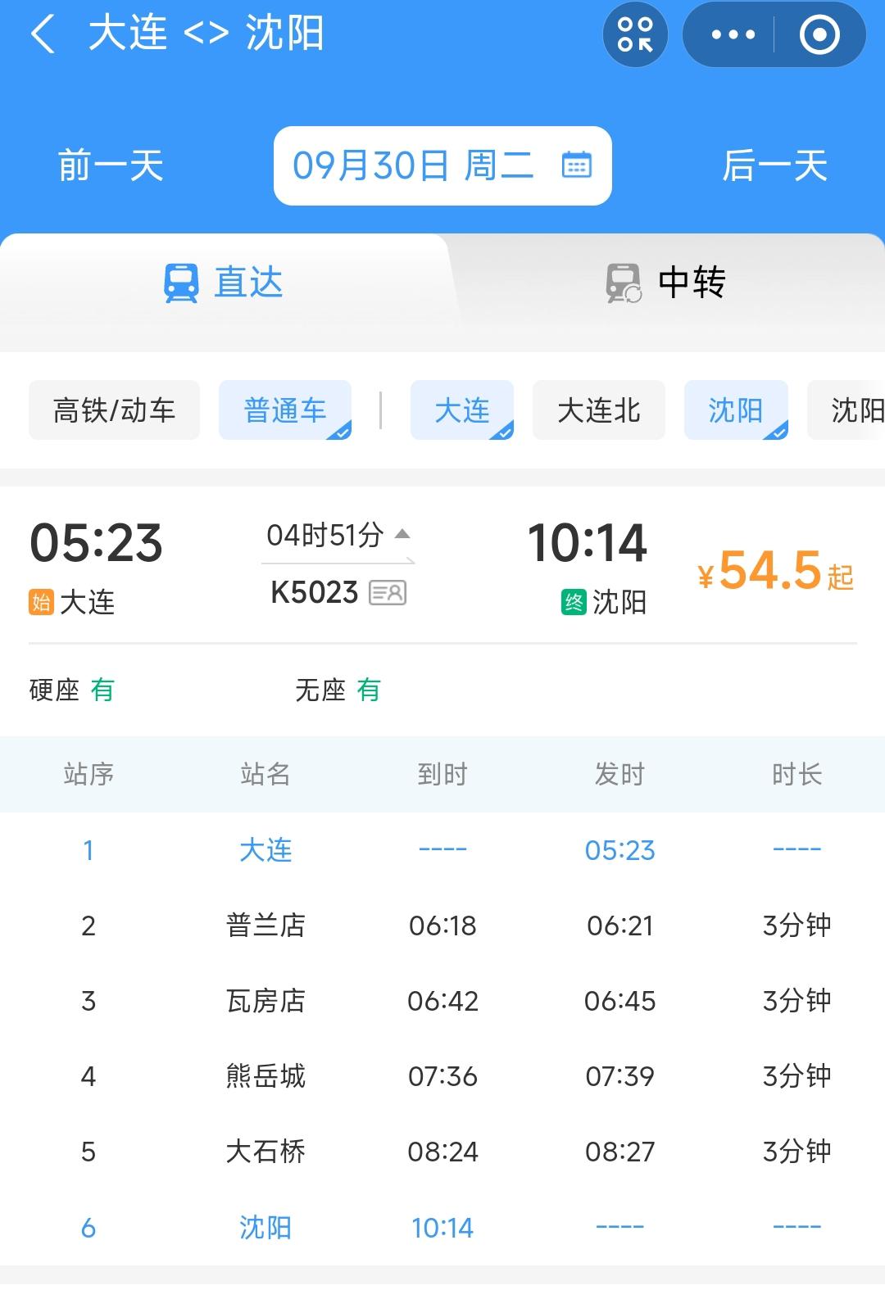Toggle the 大连北 station filter
This screenshot has height=1290, width=885.
(599, 410)
